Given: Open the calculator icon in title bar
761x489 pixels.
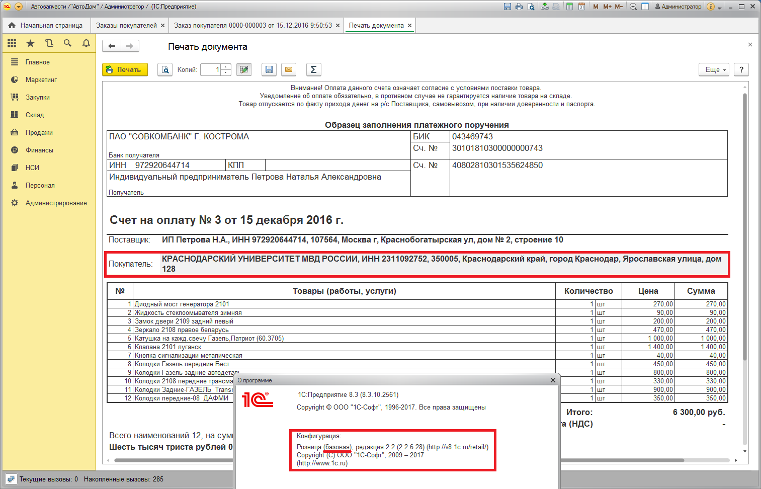Looking at the screenshot, I should click(569, 7).
